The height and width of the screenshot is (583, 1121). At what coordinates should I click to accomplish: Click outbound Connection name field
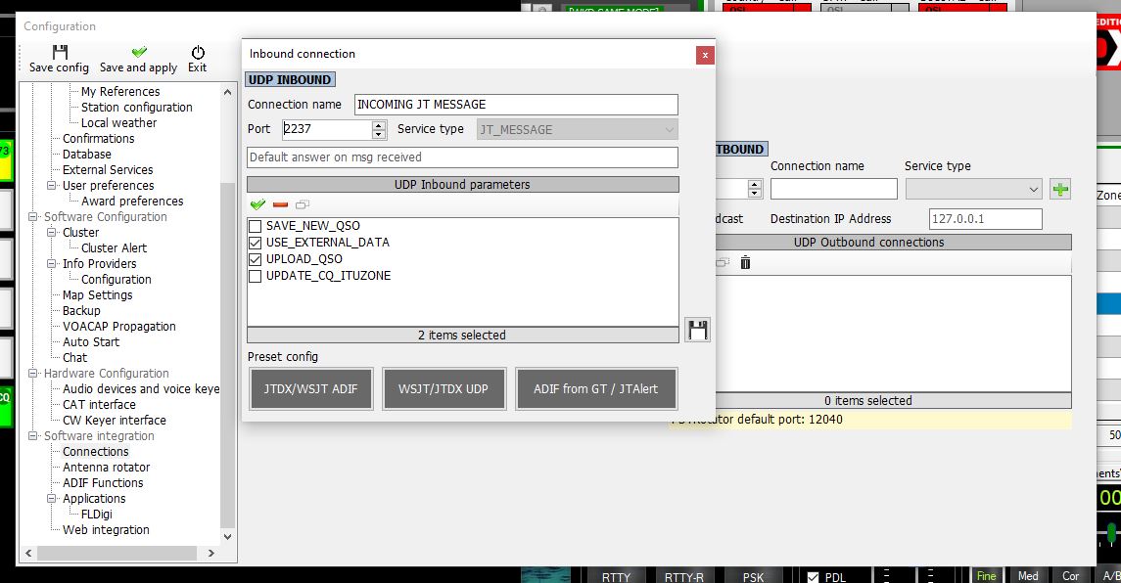833,190
